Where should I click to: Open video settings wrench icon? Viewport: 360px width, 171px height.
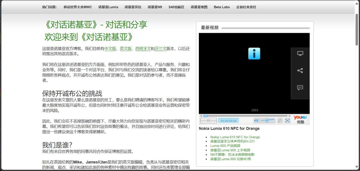pos(280,120)
